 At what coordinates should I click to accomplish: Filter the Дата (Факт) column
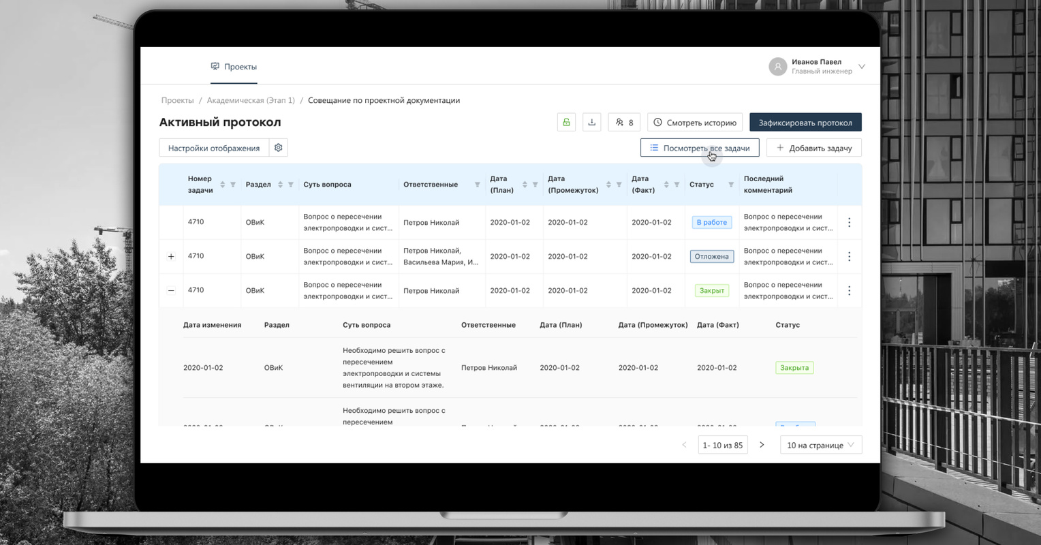point(677,185)
